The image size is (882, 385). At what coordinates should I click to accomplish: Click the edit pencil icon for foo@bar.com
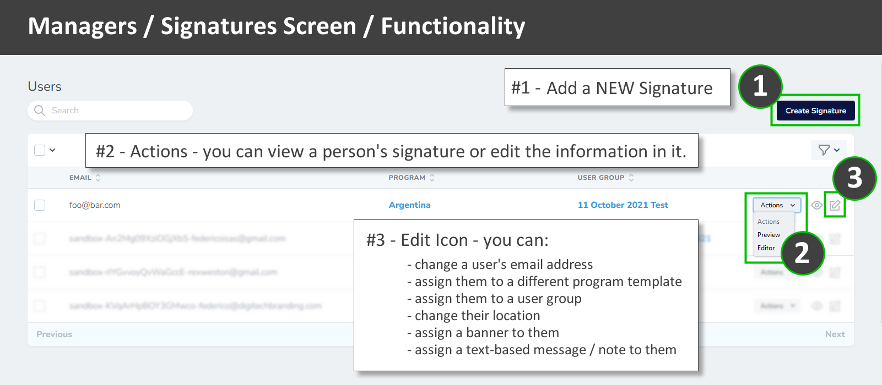coord(835,205)
